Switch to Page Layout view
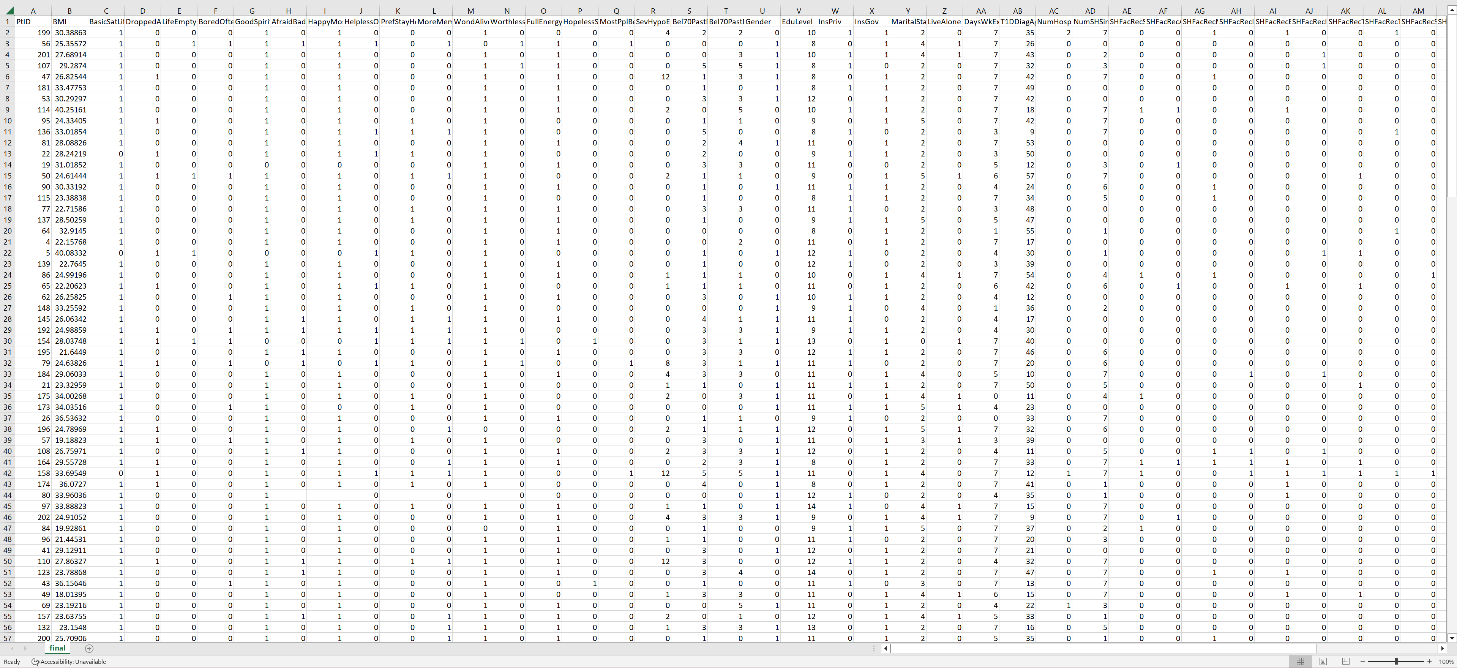 click(x=1323, y=661)
